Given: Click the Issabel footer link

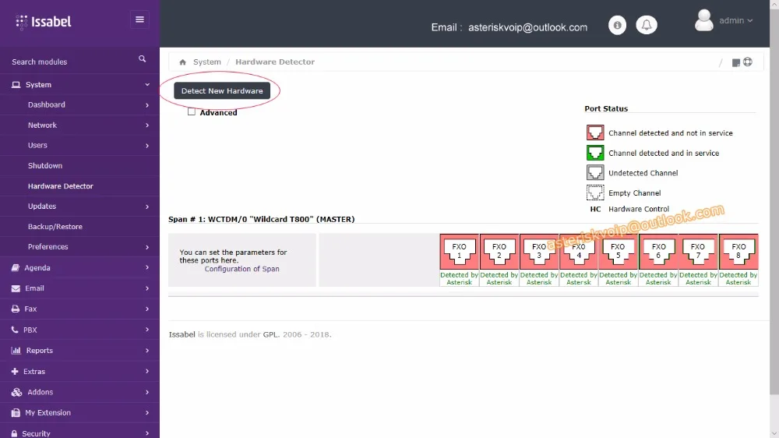Looking at the screenshot, I should point(182,334).
